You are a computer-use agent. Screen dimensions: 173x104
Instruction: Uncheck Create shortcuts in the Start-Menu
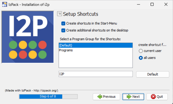point(63,23)
